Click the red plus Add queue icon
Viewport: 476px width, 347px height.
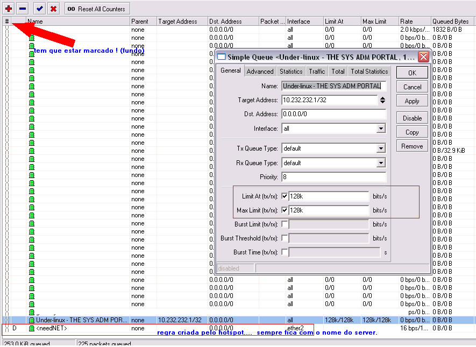pos(8,9)
